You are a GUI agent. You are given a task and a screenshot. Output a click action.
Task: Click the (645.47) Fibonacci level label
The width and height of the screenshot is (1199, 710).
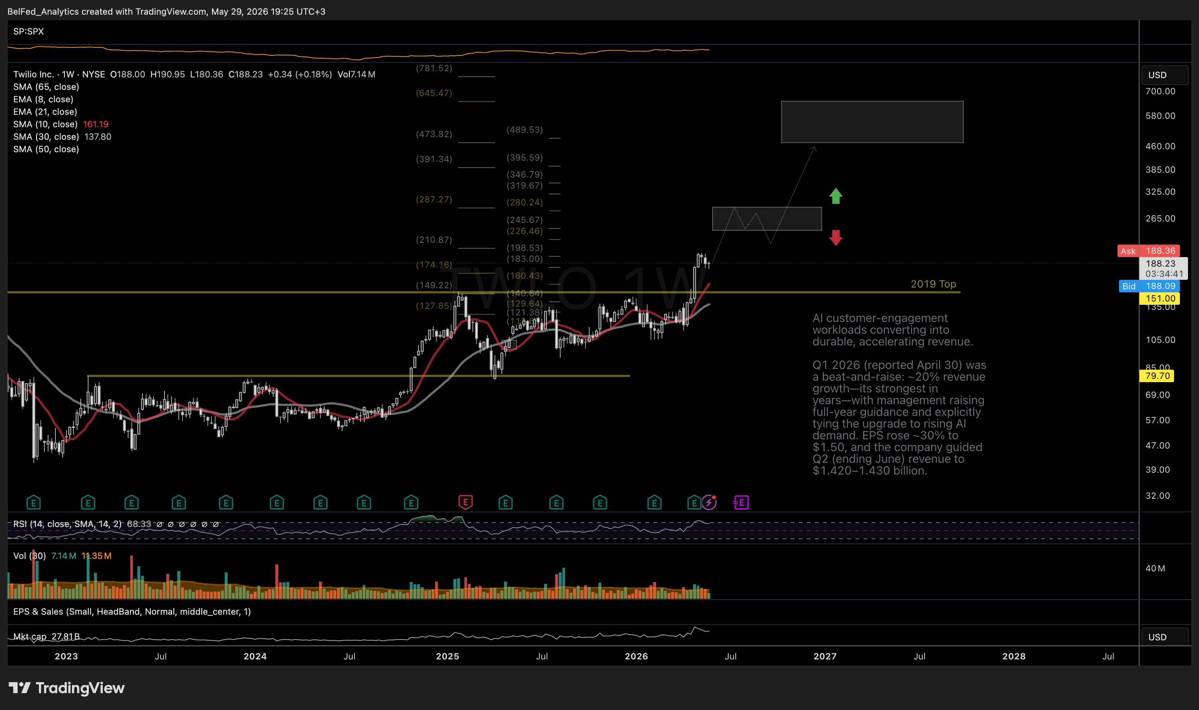(434, 93)
